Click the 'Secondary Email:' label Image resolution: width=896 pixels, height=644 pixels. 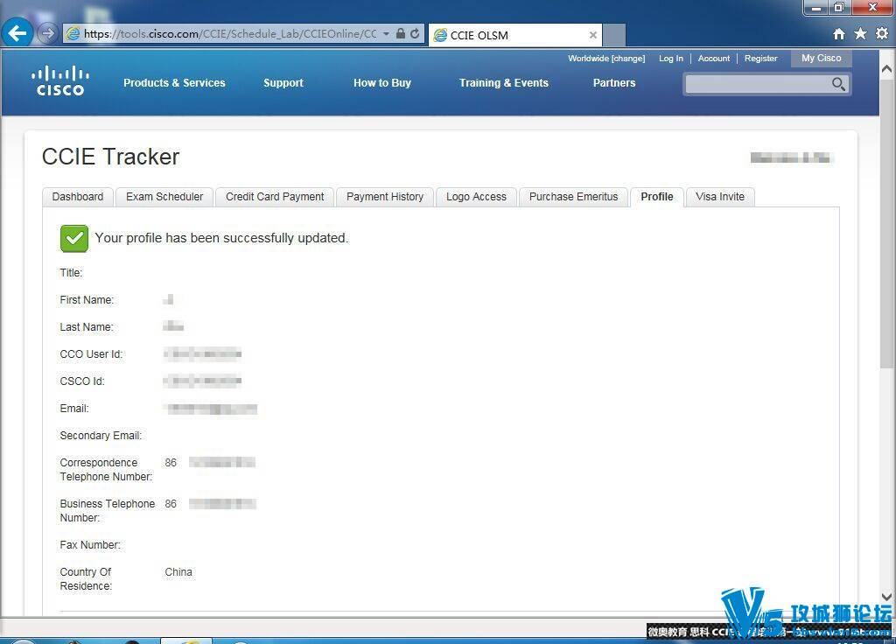pos(101,436)
